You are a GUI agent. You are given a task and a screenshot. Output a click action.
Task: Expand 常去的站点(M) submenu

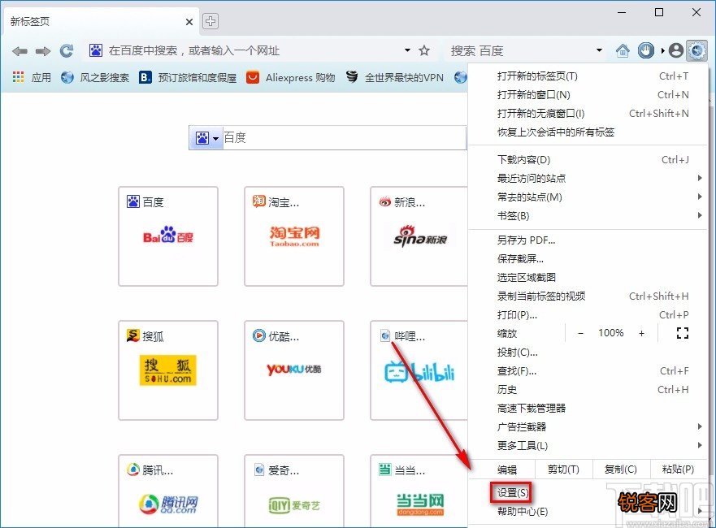(x=588, y=197)
